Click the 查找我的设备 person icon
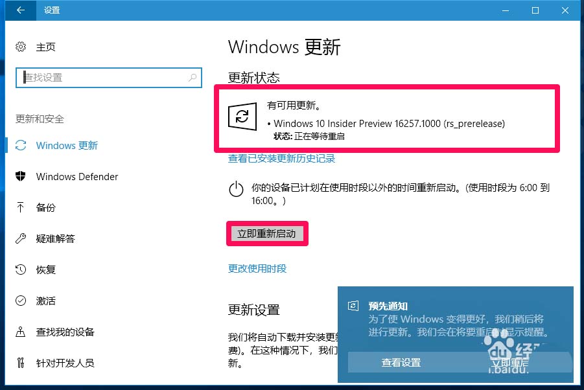This screenshot has height=390, width=584. coord(21,332)
